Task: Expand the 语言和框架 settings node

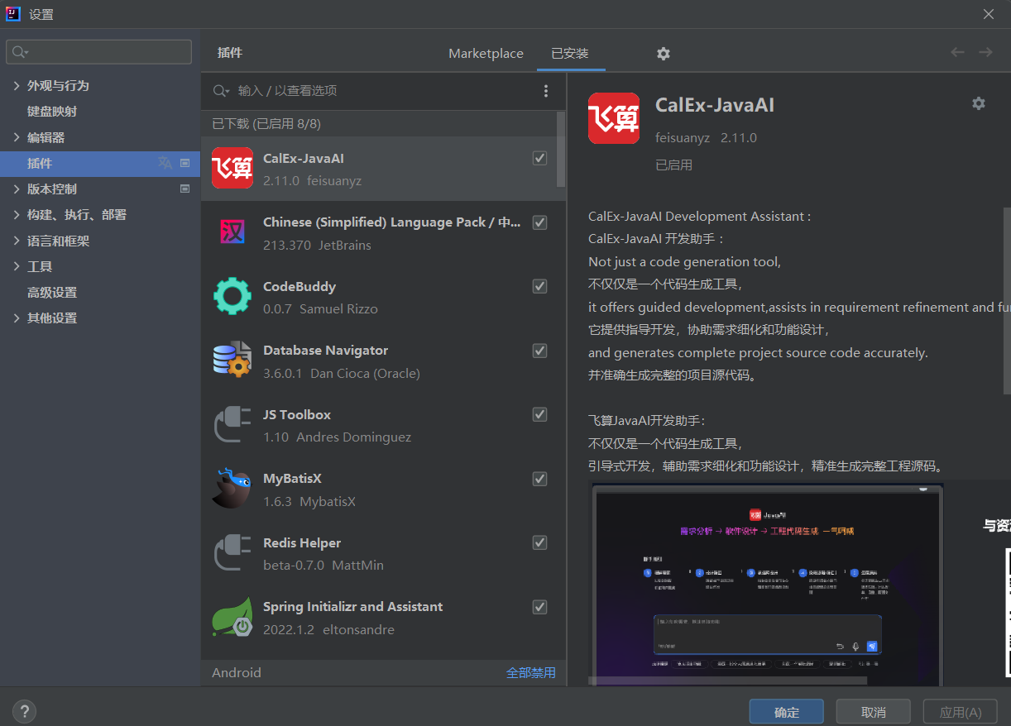Action: [x=17, y=241]
